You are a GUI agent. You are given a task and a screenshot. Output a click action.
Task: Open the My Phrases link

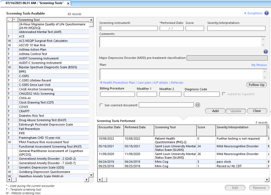[x=259, y=65]
